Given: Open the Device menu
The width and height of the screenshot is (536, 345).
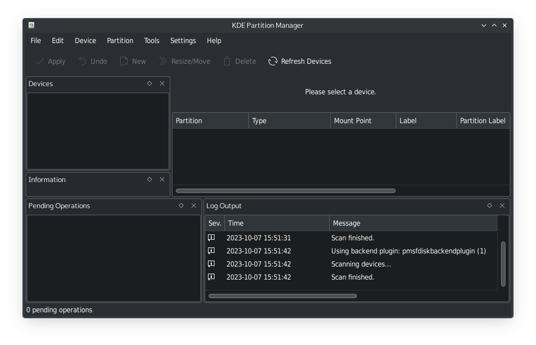Looking at the screenshot, I should click(x=86, y=41).
